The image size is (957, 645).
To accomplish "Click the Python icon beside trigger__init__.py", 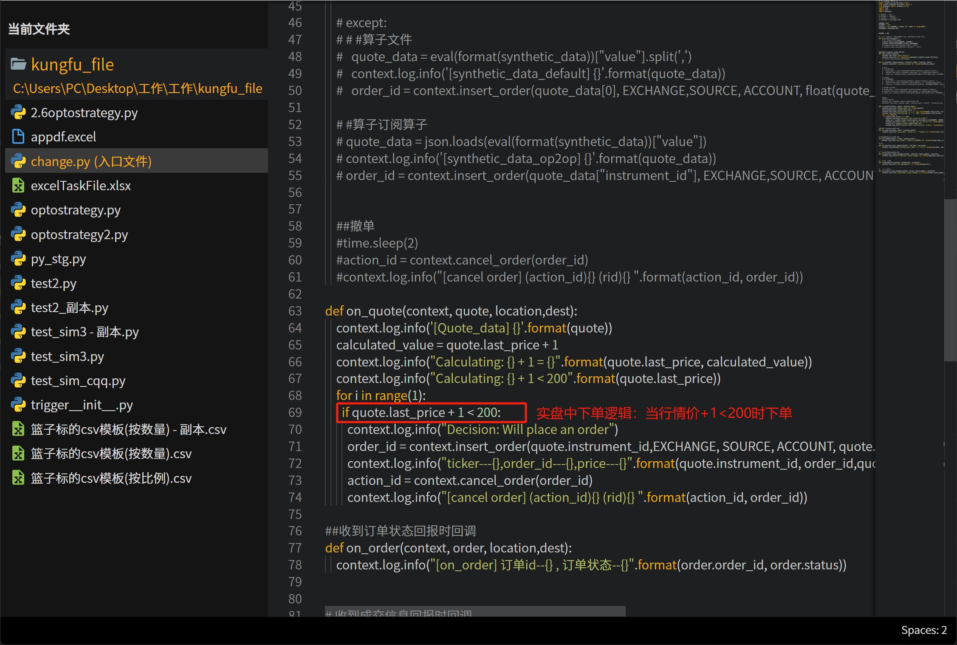I will [18, 405].
